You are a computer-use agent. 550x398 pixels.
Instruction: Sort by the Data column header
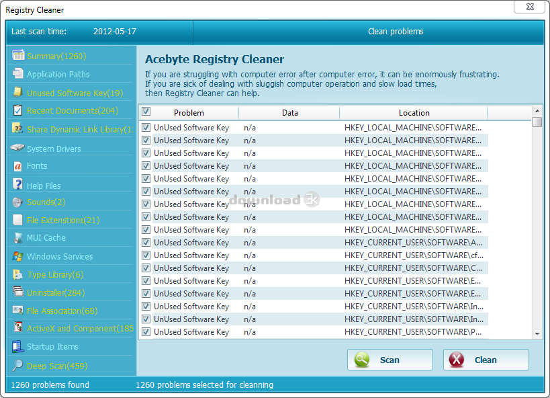pyautogui.click(x=289, y=113)
